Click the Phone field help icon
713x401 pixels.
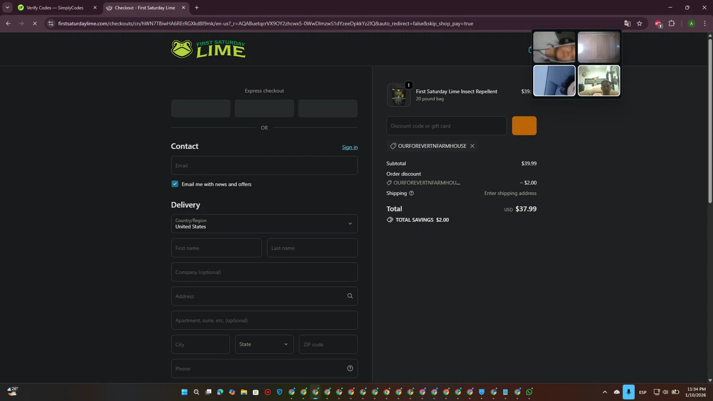(350, 368)
